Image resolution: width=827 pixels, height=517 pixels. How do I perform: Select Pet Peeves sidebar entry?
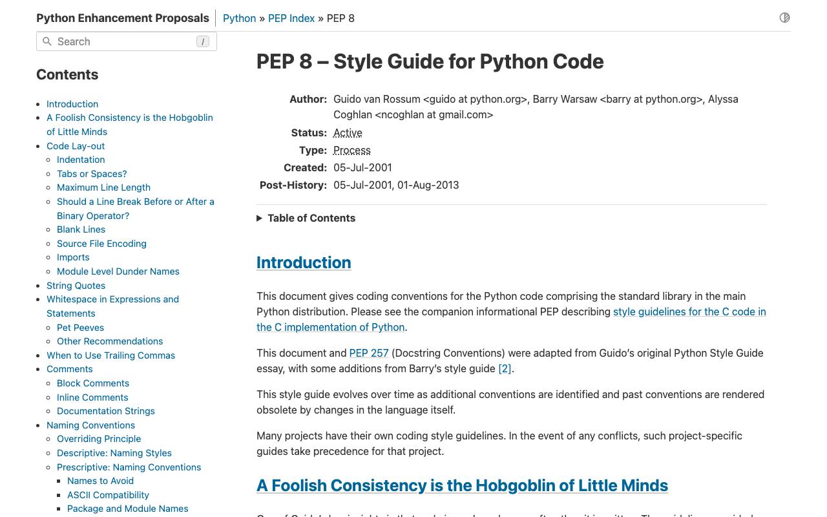tap(80, 328)
